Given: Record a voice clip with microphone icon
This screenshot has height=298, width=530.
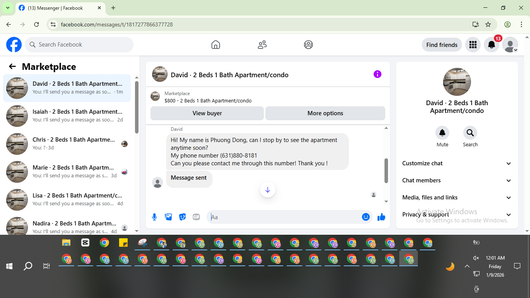Looking at the screenshot, I should [154, 217].
